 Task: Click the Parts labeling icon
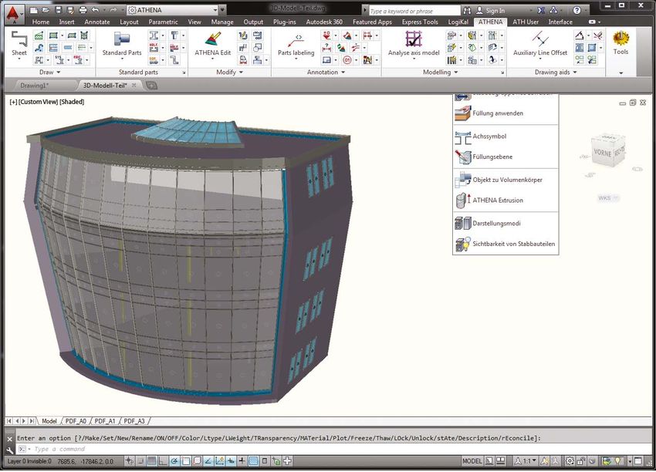click(296, 40)
